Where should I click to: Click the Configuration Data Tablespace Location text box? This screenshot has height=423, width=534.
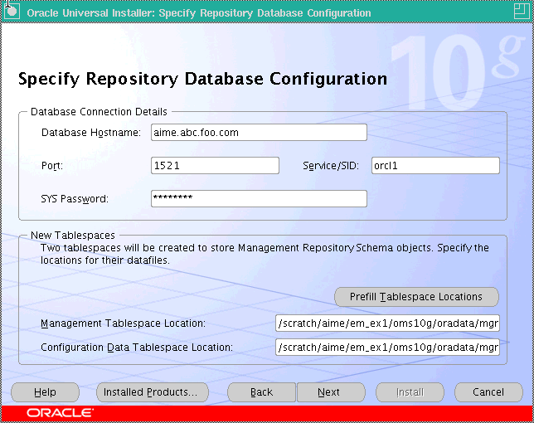(x=388, y=348)
